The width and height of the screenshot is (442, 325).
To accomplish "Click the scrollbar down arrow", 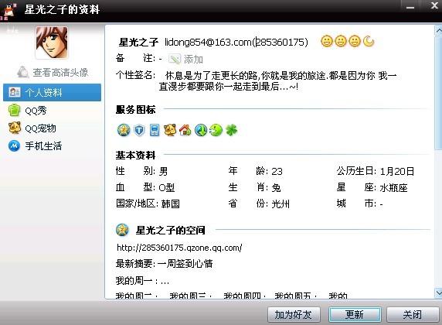I will [x=438, y=292].
